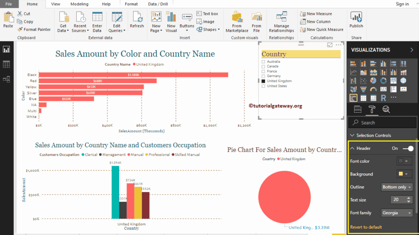Open the Outline dropdown showing Bottom only
This screenshot has width=419, height=235.
397,187
